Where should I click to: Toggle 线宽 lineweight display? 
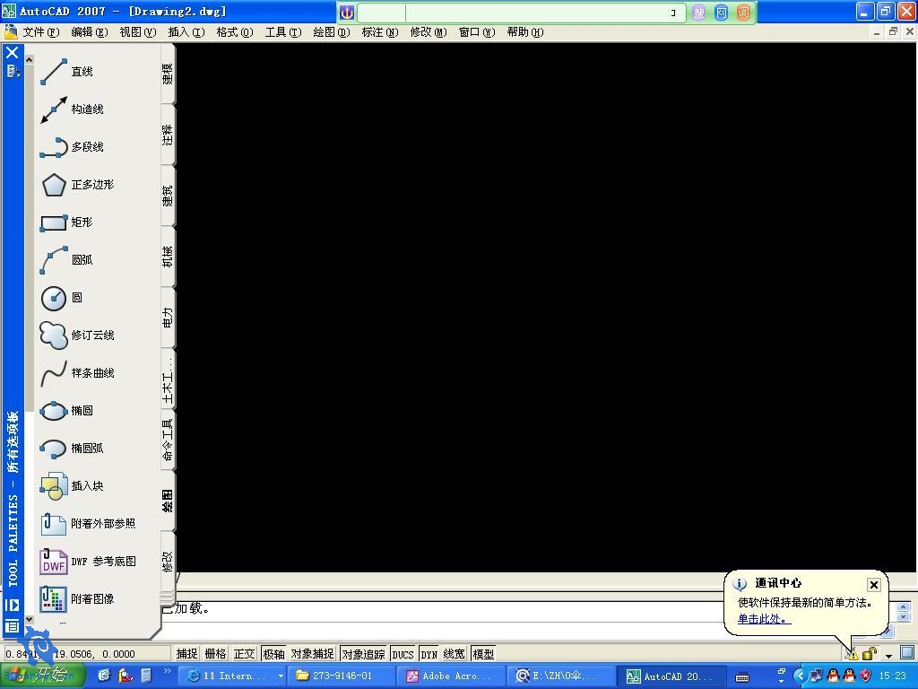click(x=455, y=654)
